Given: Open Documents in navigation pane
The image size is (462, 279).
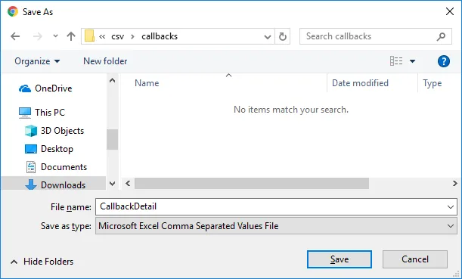Looking at the screenshot, I should pos(64,167).
